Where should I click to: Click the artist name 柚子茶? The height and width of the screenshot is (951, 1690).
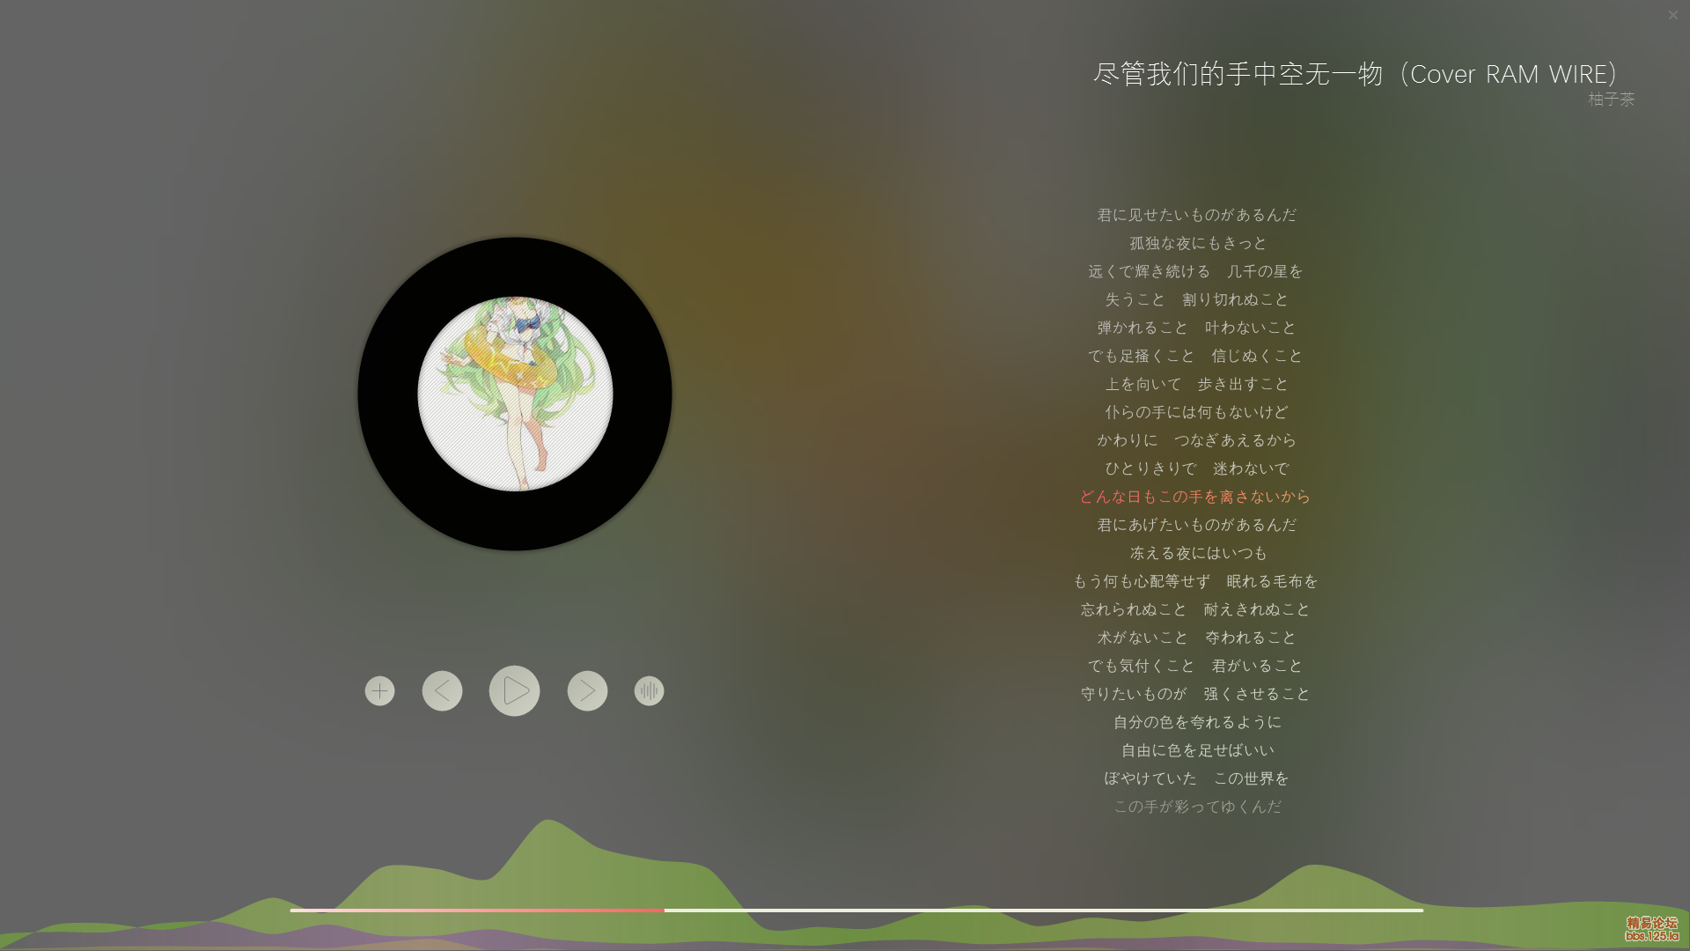[1611, 100]
